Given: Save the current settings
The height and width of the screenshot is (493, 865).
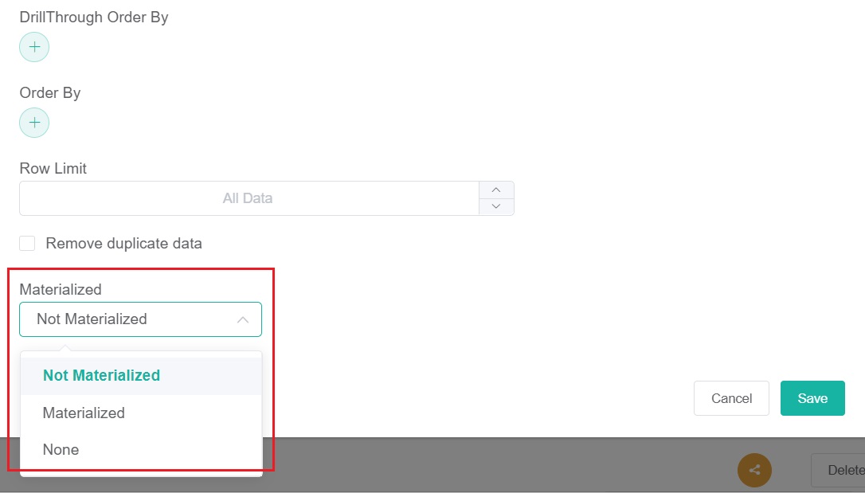Looking at the screenshot, I should coord(812,398).
